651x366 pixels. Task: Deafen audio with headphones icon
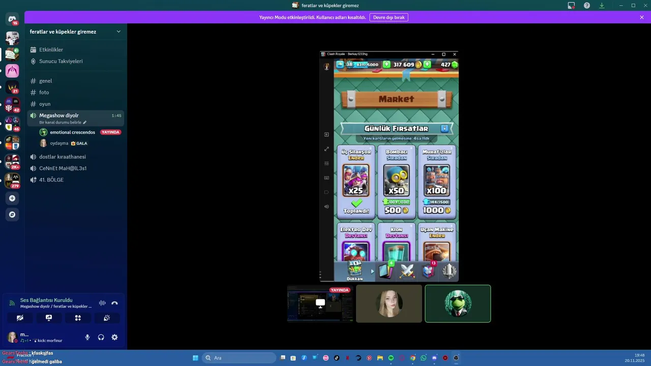tap(101, 337)
